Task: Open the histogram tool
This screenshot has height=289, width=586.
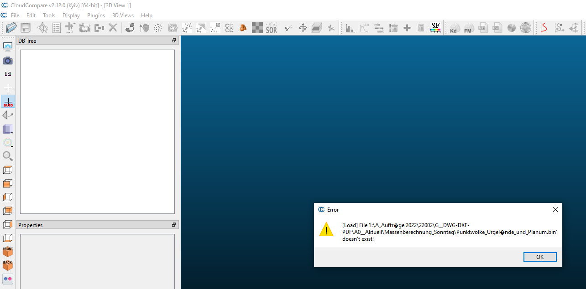Action: (350, 28)
